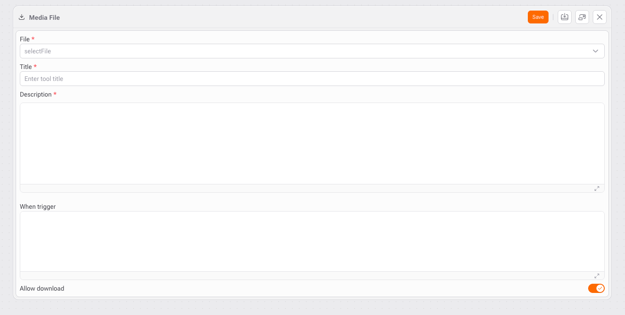Screen dimensions: 625x315
Task: Open the selectFile dropdown
Action: tap(304, 51)
